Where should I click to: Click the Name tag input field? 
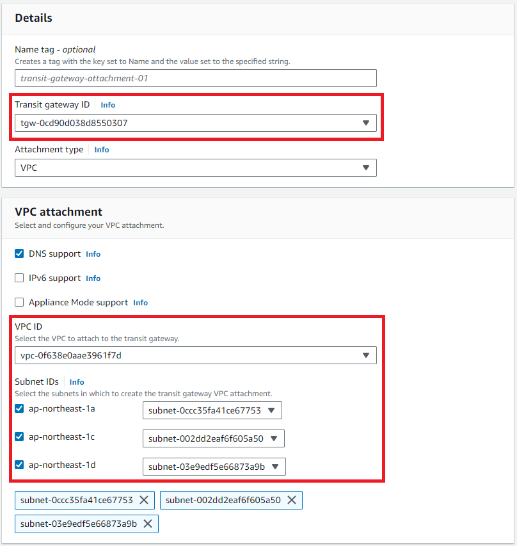pyautogui.click(x=196, y=78)
